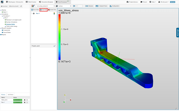Click the Add Filter button

pyautogui.click(x=43, y=10)
